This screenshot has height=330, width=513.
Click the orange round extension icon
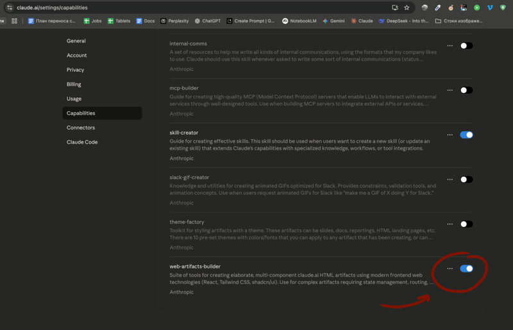(x=451, y=8)
